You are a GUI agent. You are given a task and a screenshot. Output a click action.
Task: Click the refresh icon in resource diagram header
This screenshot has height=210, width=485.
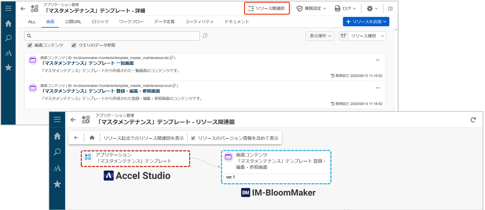473,120
